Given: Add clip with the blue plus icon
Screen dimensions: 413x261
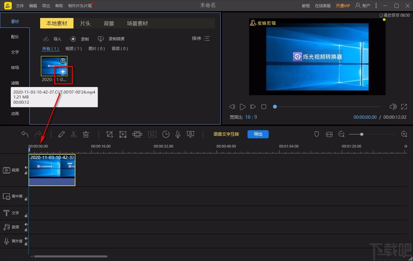Looking at the screenshot, I should coord(63,72).
